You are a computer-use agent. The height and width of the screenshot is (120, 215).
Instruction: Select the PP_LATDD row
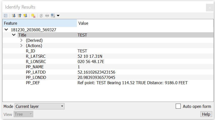click(x=108, y=72)
